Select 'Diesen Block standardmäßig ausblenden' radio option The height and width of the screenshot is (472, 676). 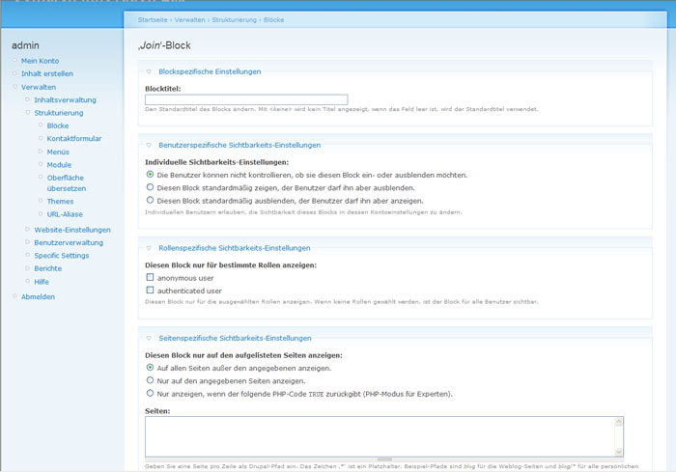(x=150, y=200)
